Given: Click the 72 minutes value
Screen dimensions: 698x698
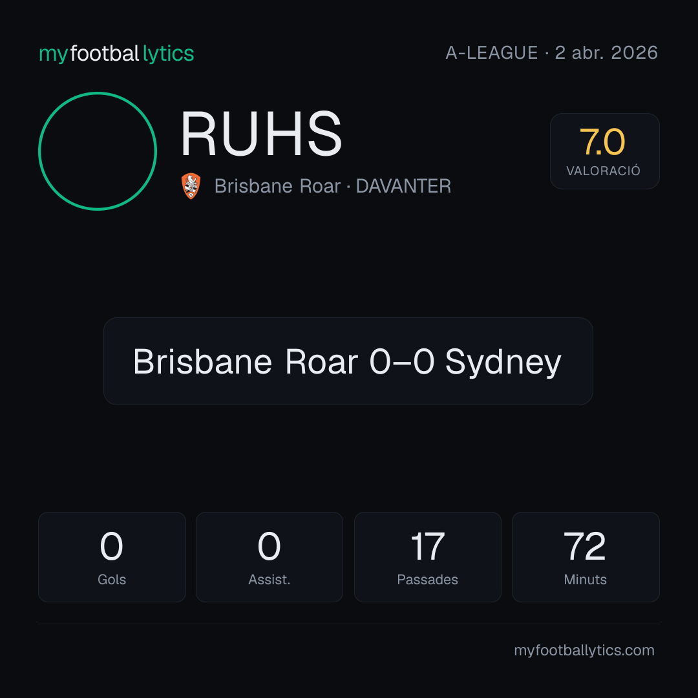Looking at the screenshot, I should pyautogui.click(x=585, y=546).
